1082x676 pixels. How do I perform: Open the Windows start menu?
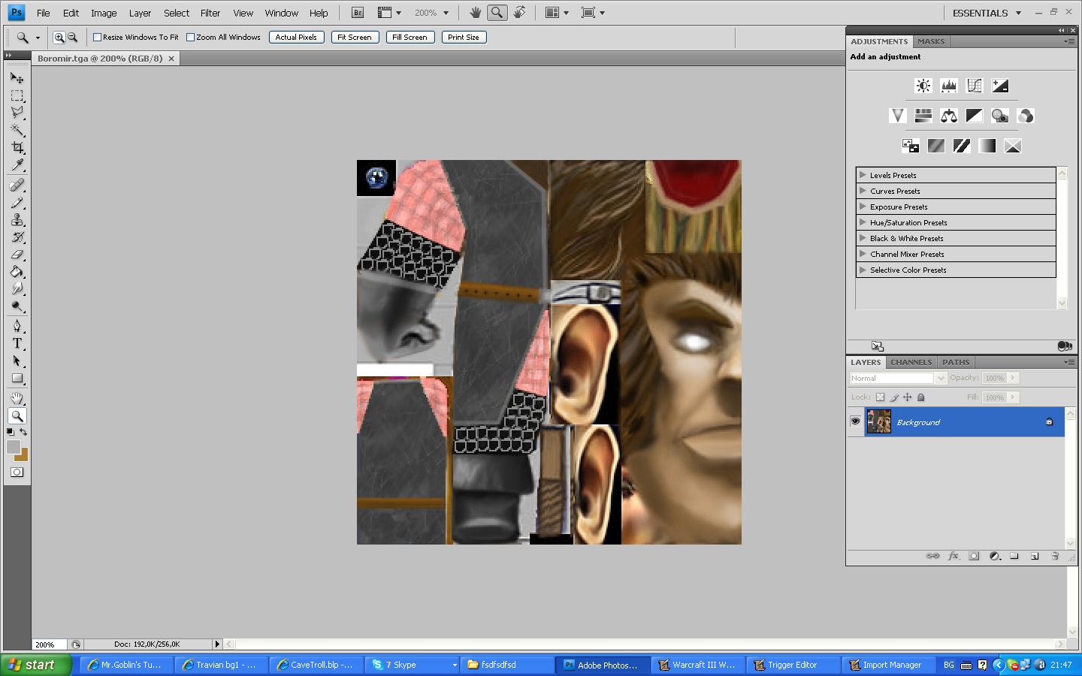point(37,665)
